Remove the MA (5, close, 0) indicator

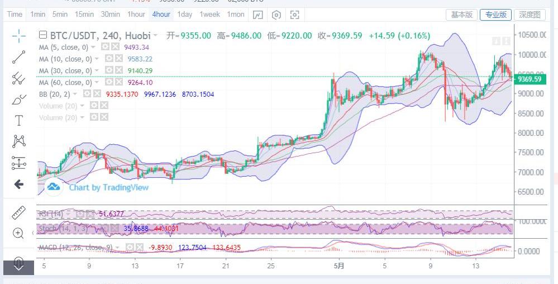click(x=115, y=48)
